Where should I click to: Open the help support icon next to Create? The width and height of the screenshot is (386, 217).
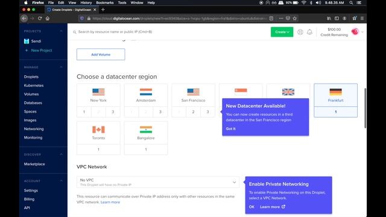click(x=300, y=32)
